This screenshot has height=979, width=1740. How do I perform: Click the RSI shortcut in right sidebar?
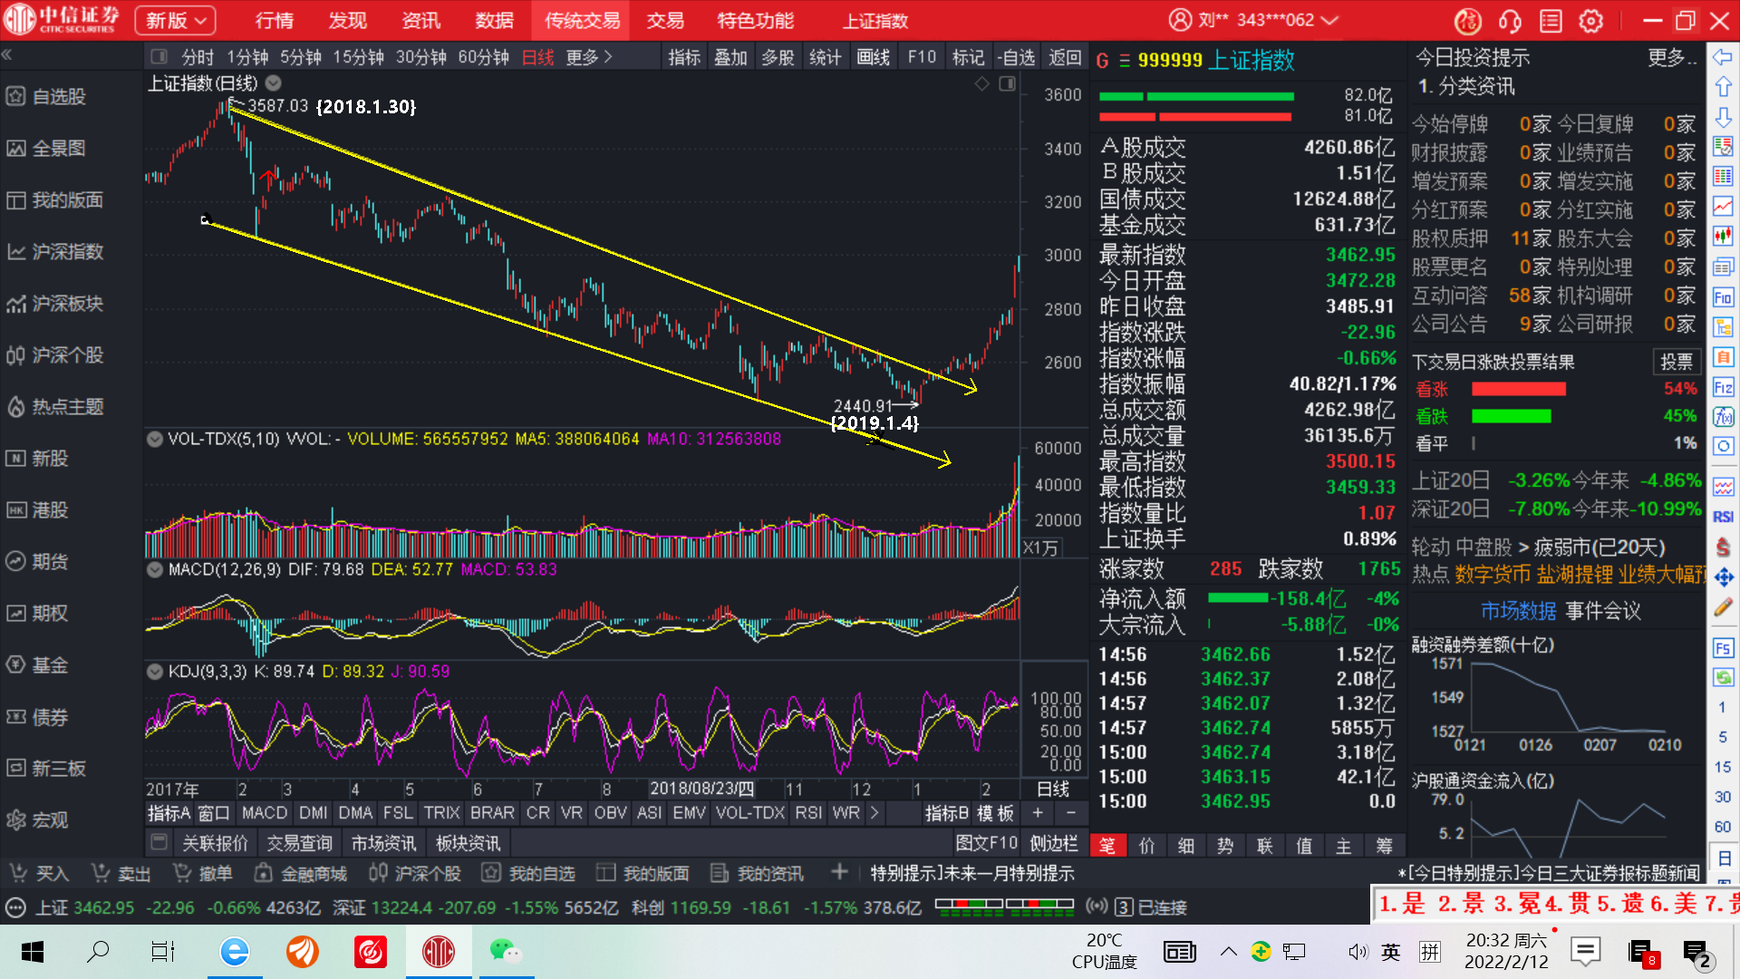point(1723,517)
